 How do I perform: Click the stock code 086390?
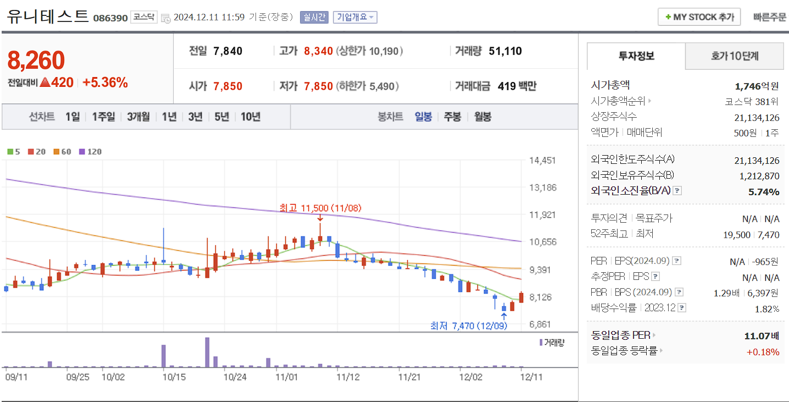coord(110,18)
